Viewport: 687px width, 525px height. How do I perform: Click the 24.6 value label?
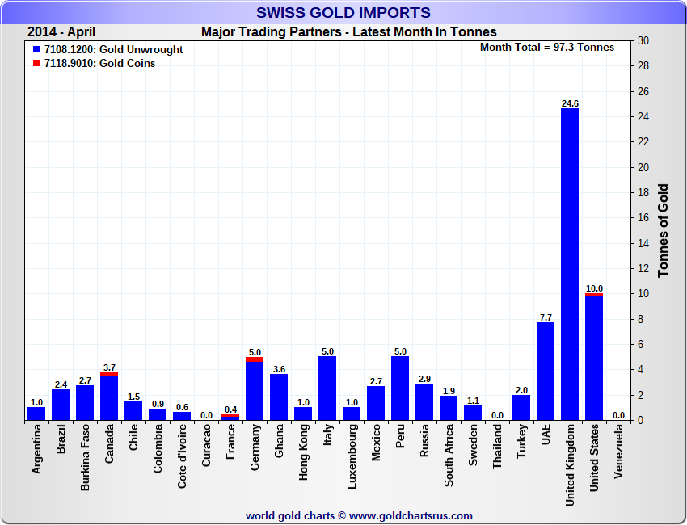(x=570, y=103)
